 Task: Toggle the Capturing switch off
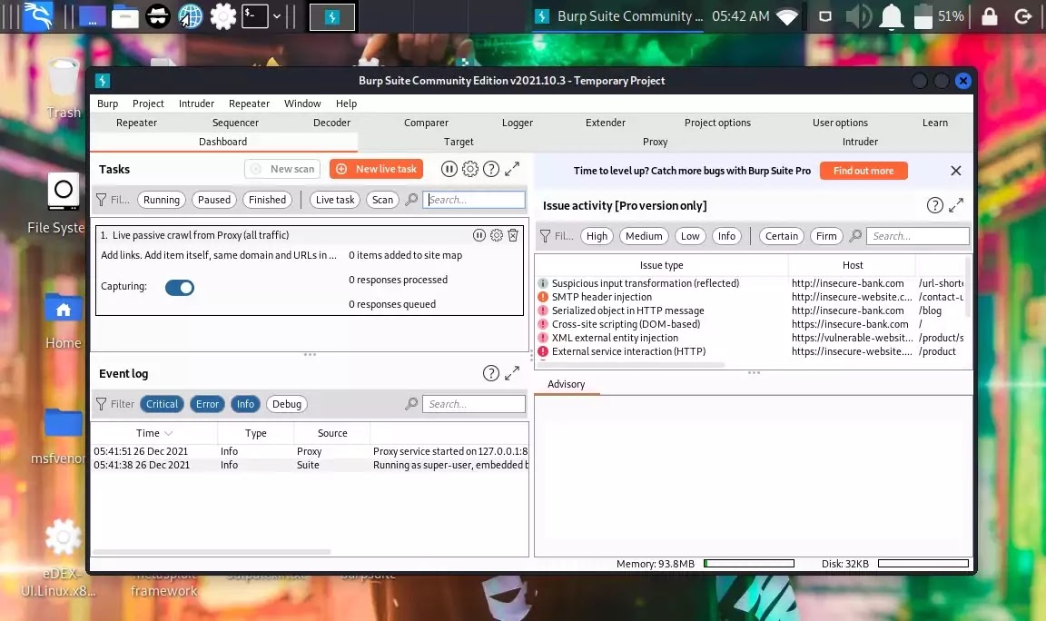coord(180,288)
